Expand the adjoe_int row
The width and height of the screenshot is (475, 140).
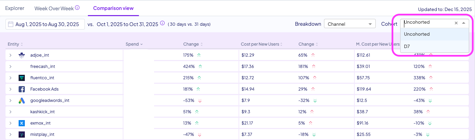click(10, 55)
